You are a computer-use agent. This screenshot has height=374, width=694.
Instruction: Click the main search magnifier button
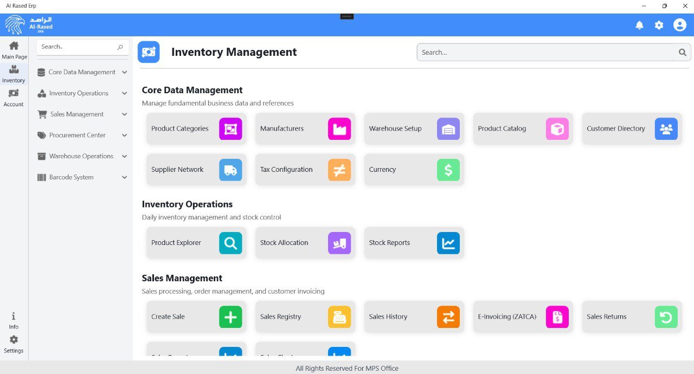pyautogui.click(x=682, y=53)
